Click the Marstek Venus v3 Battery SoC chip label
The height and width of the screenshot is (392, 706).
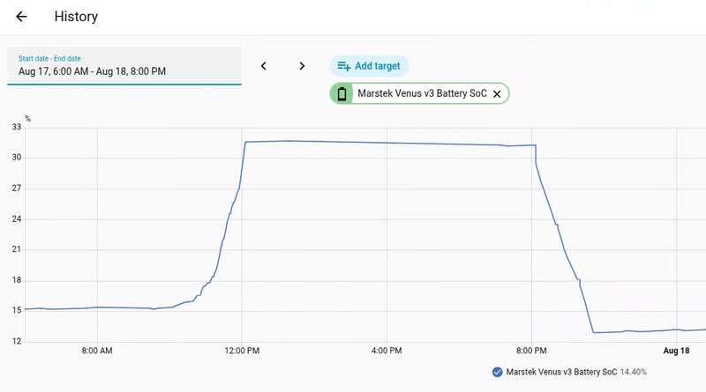click(x=422, y=93)
